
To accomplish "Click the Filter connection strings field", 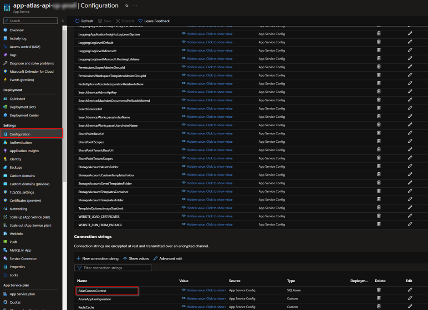I will [113, 268].
